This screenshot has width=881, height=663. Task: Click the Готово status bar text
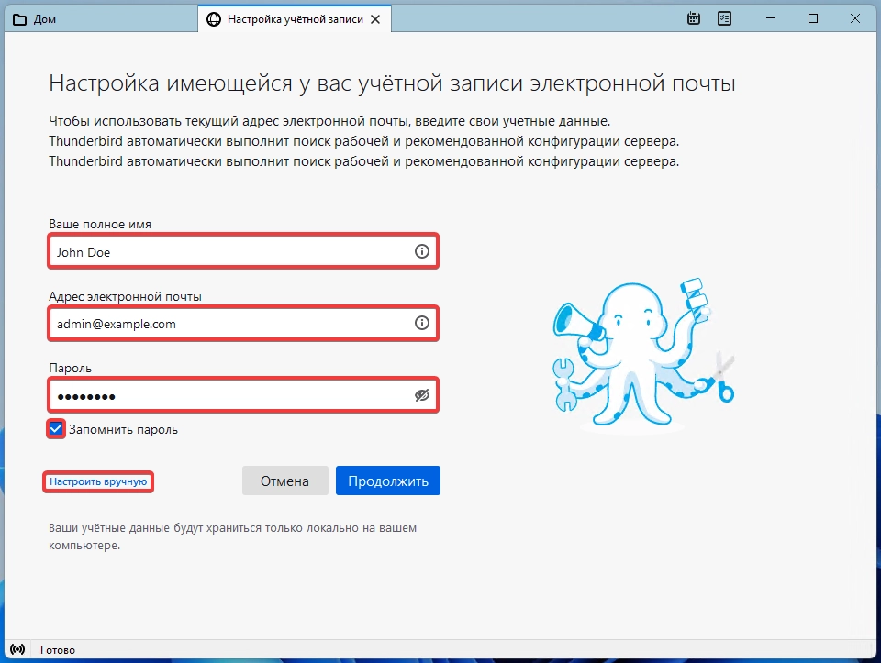57,650
